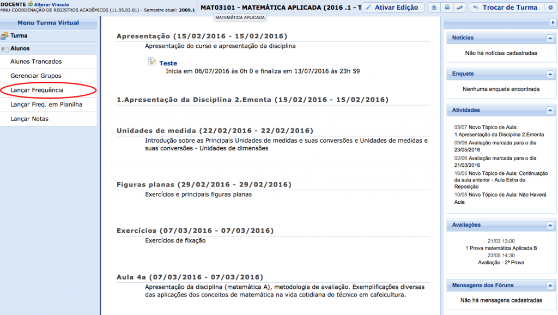Screen dimensions: 558x315
Task: Click the printer icon in top toolbar
Action: [x=447, y=8]
